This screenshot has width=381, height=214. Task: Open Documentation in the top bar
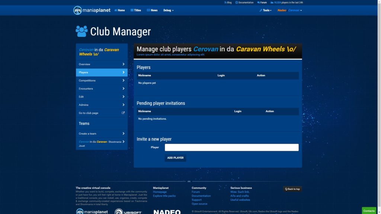click(x=244, y=3)
